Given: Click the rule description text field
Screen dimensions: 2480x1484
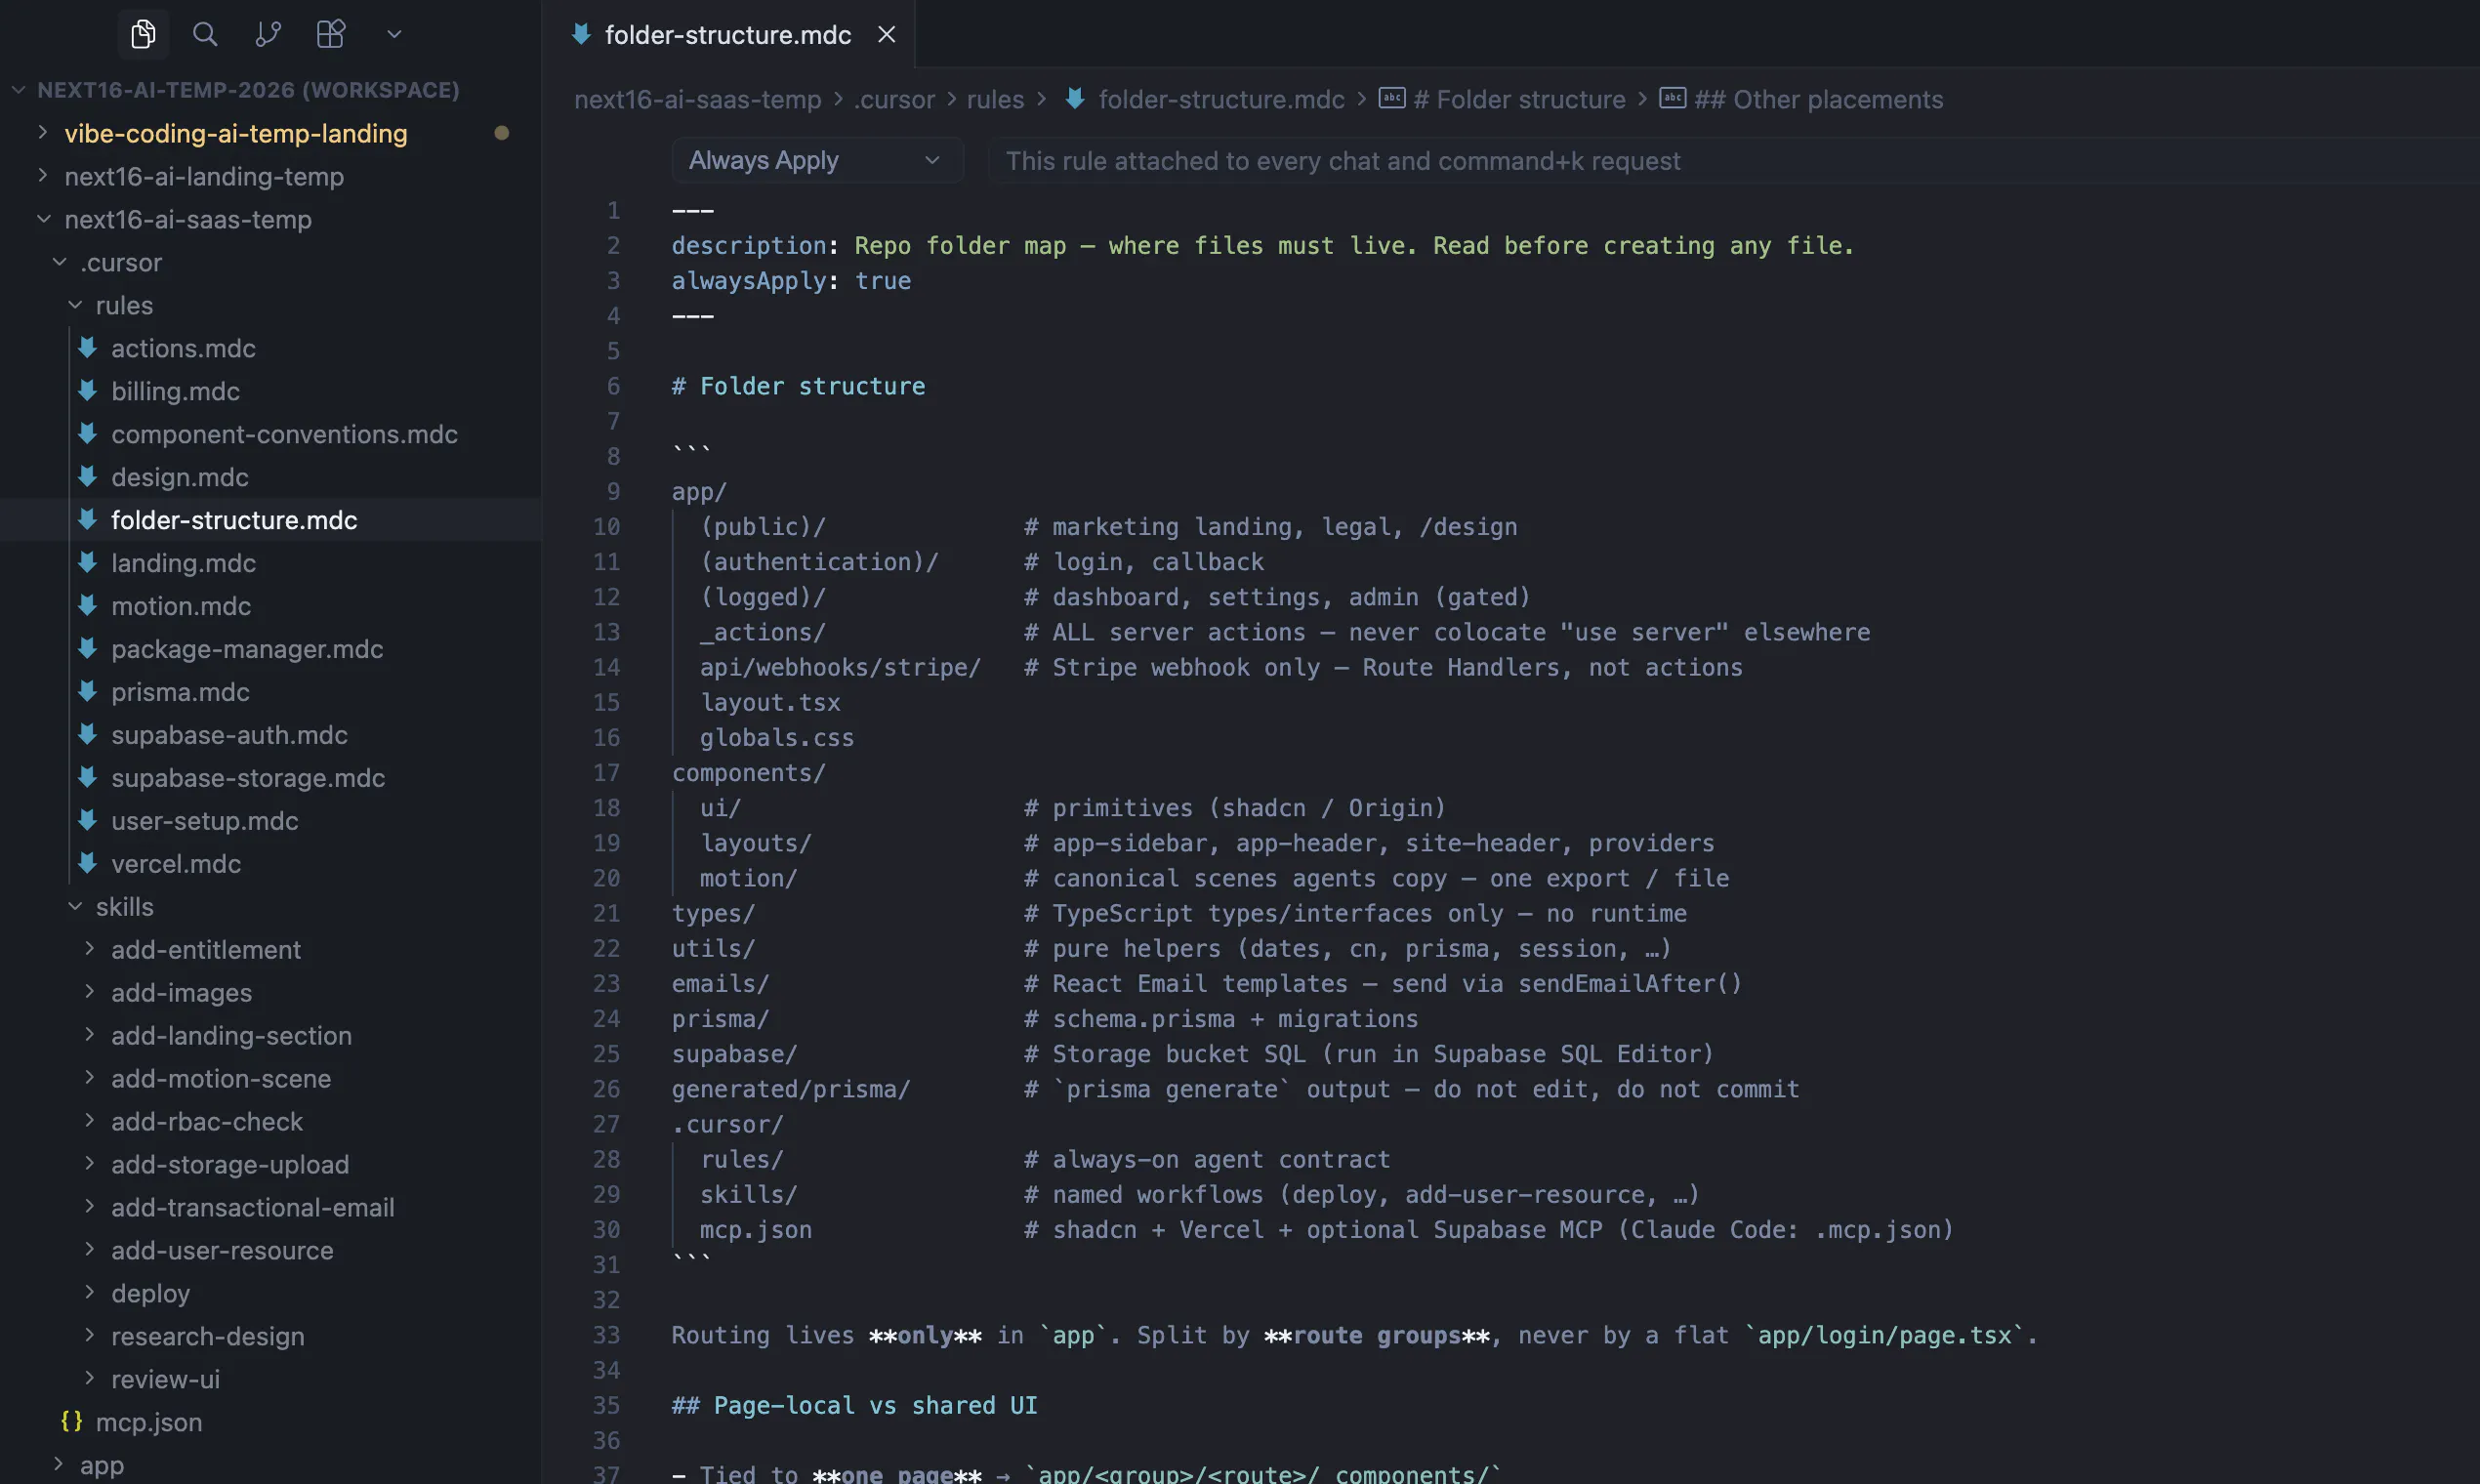Looking at the screenshot, I should (1732, 161).
